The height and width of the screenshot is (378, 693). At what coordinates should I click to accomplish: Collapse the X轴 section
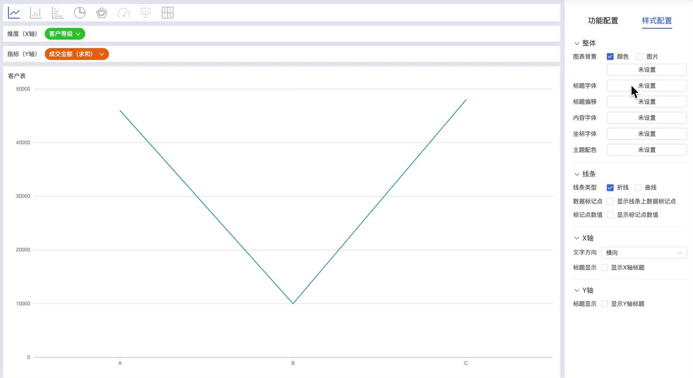click(x=577, y=238)
